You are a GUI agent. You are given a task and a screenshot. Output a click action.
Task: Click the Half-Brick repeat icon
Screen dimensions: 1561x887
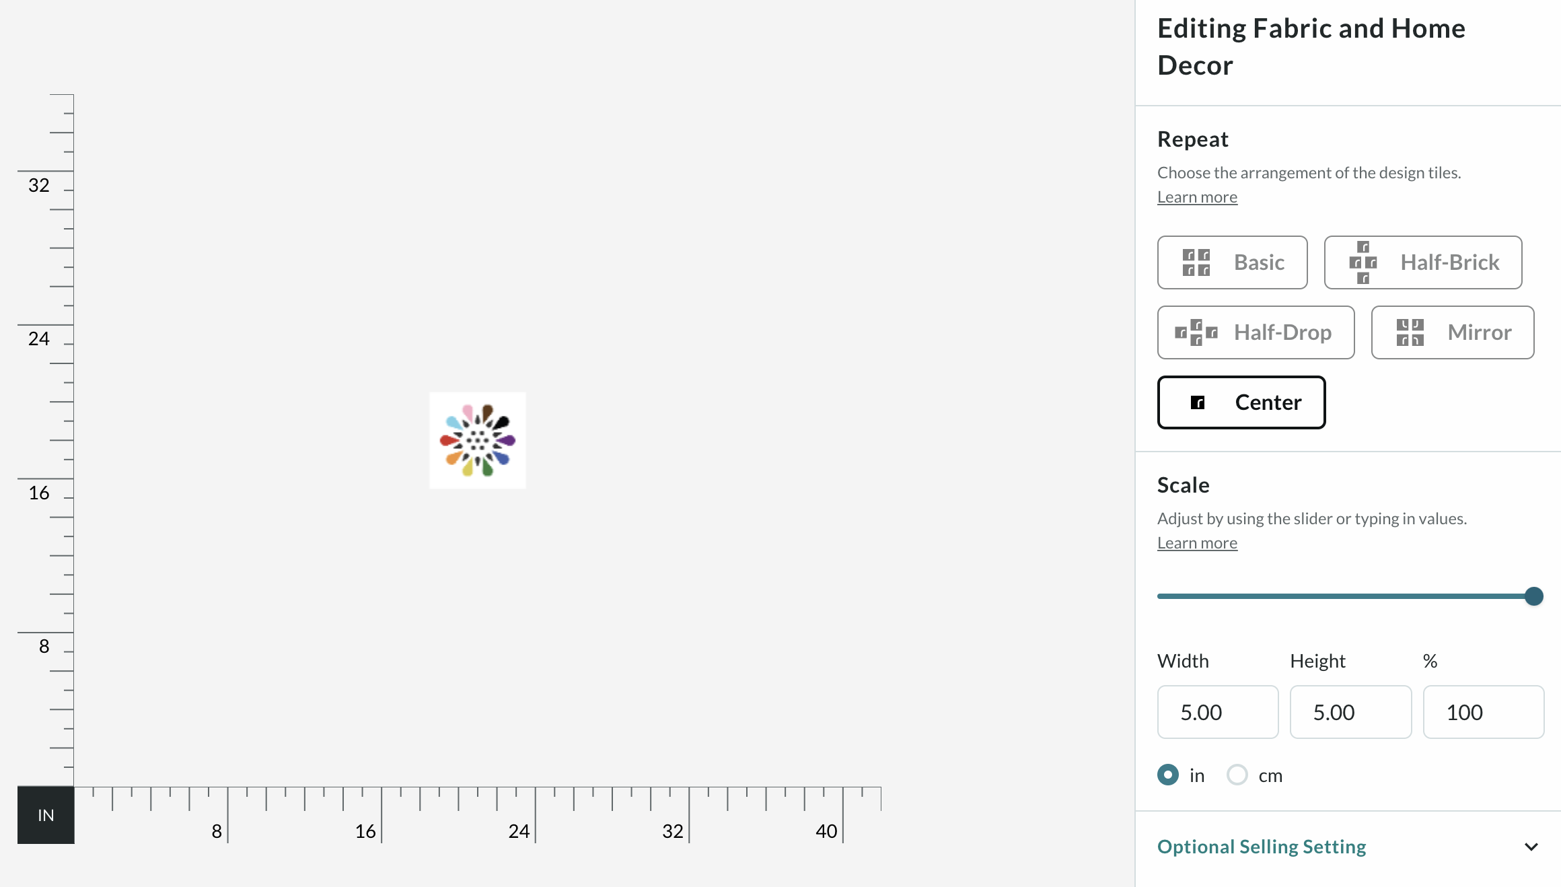click(1363, 262)
